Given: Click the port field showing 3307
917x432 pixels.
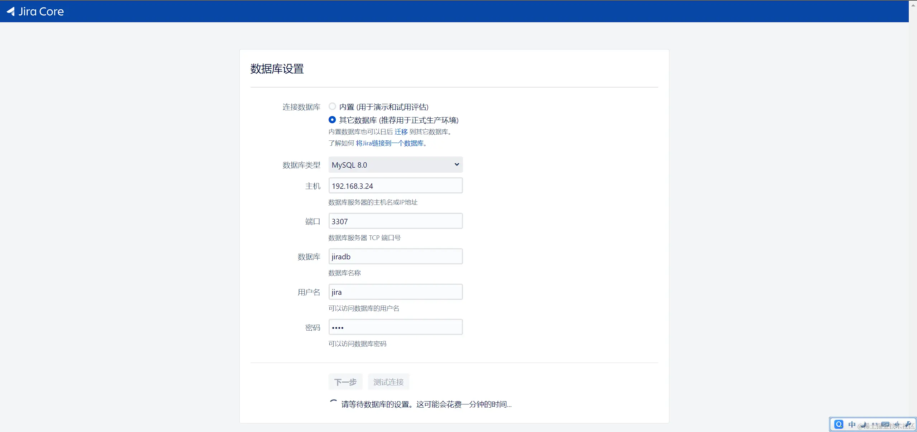Looking at the screenshot, I should point(395,221).
